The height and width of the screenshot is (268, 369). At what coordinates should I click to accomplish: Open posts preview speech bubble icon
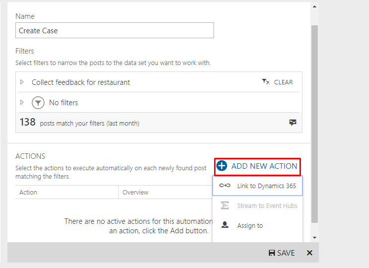coord(293,123)
